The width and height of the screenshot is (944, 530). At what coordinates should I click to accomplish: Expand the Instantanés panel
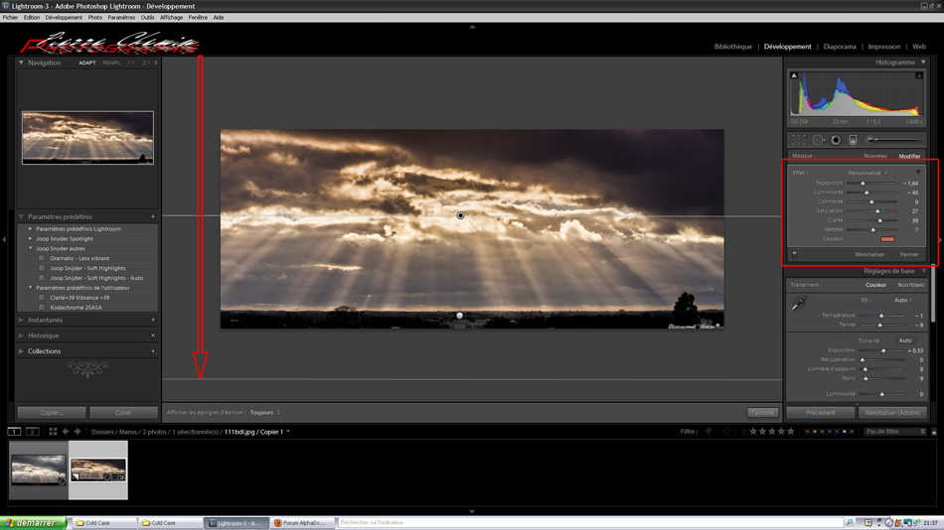[x=21, y=320]
